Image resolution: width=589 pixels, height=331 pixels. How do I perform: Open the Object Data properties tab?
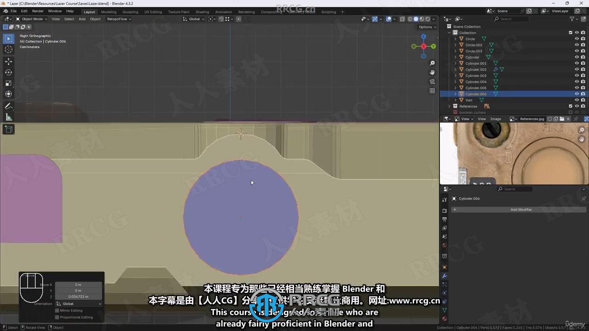tap(445, 310)
